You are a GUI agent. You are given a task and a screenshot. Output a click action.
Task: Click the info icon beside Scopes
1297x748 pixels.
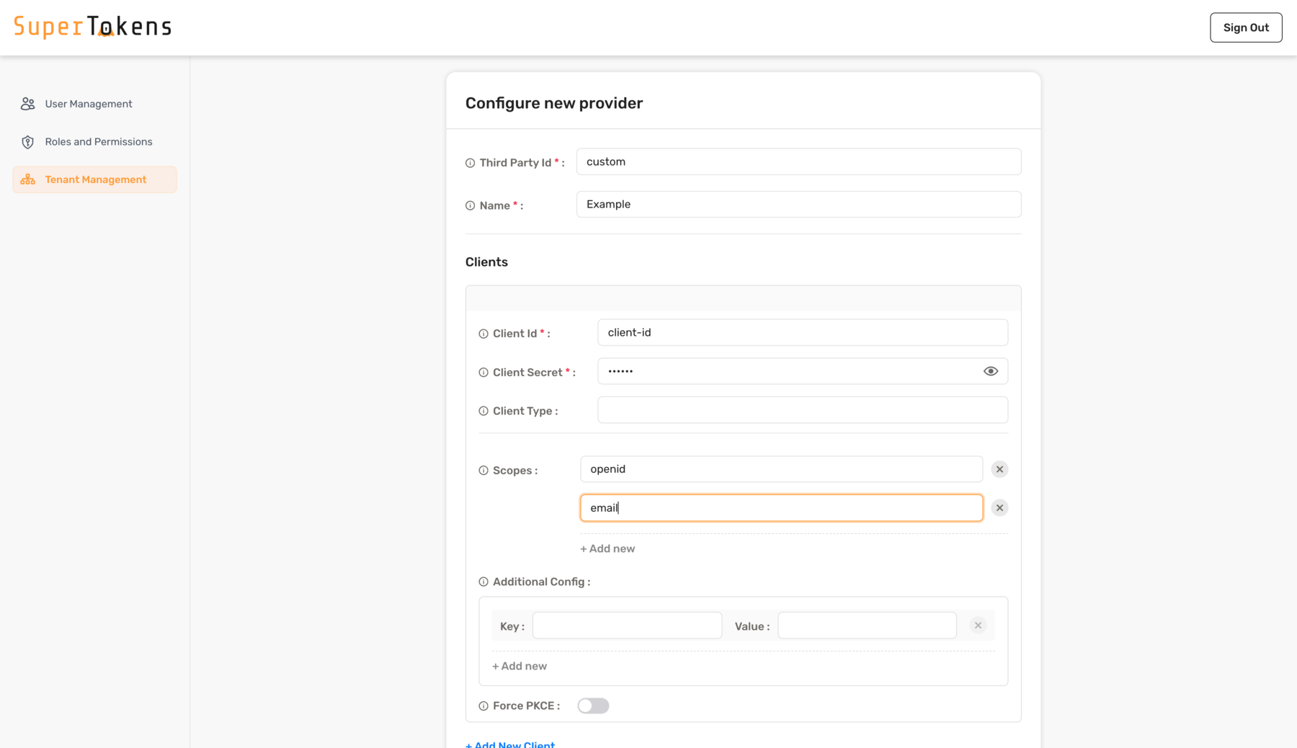[483, 470]
